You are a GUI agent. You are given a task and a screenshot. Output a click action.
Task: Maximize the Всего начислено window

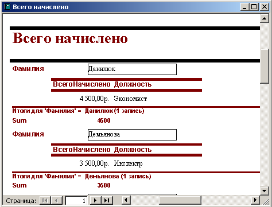pos(254,7)
